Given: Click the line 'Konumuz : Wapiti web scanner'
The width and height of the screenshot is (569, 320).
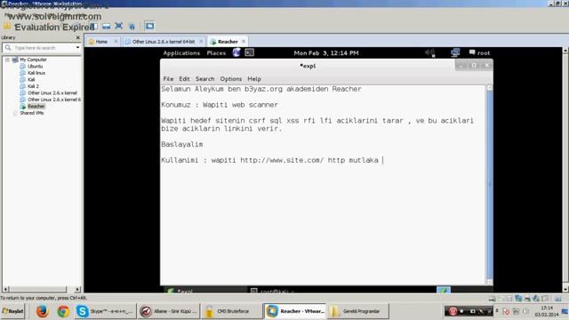Looking at the screenshot, I should click(x=220, y=105).
